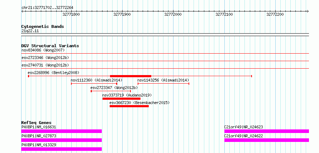Viewport: 319px width, 153px height.
Task: Click the 32772000 ruler position
Action: click(173, 14)
